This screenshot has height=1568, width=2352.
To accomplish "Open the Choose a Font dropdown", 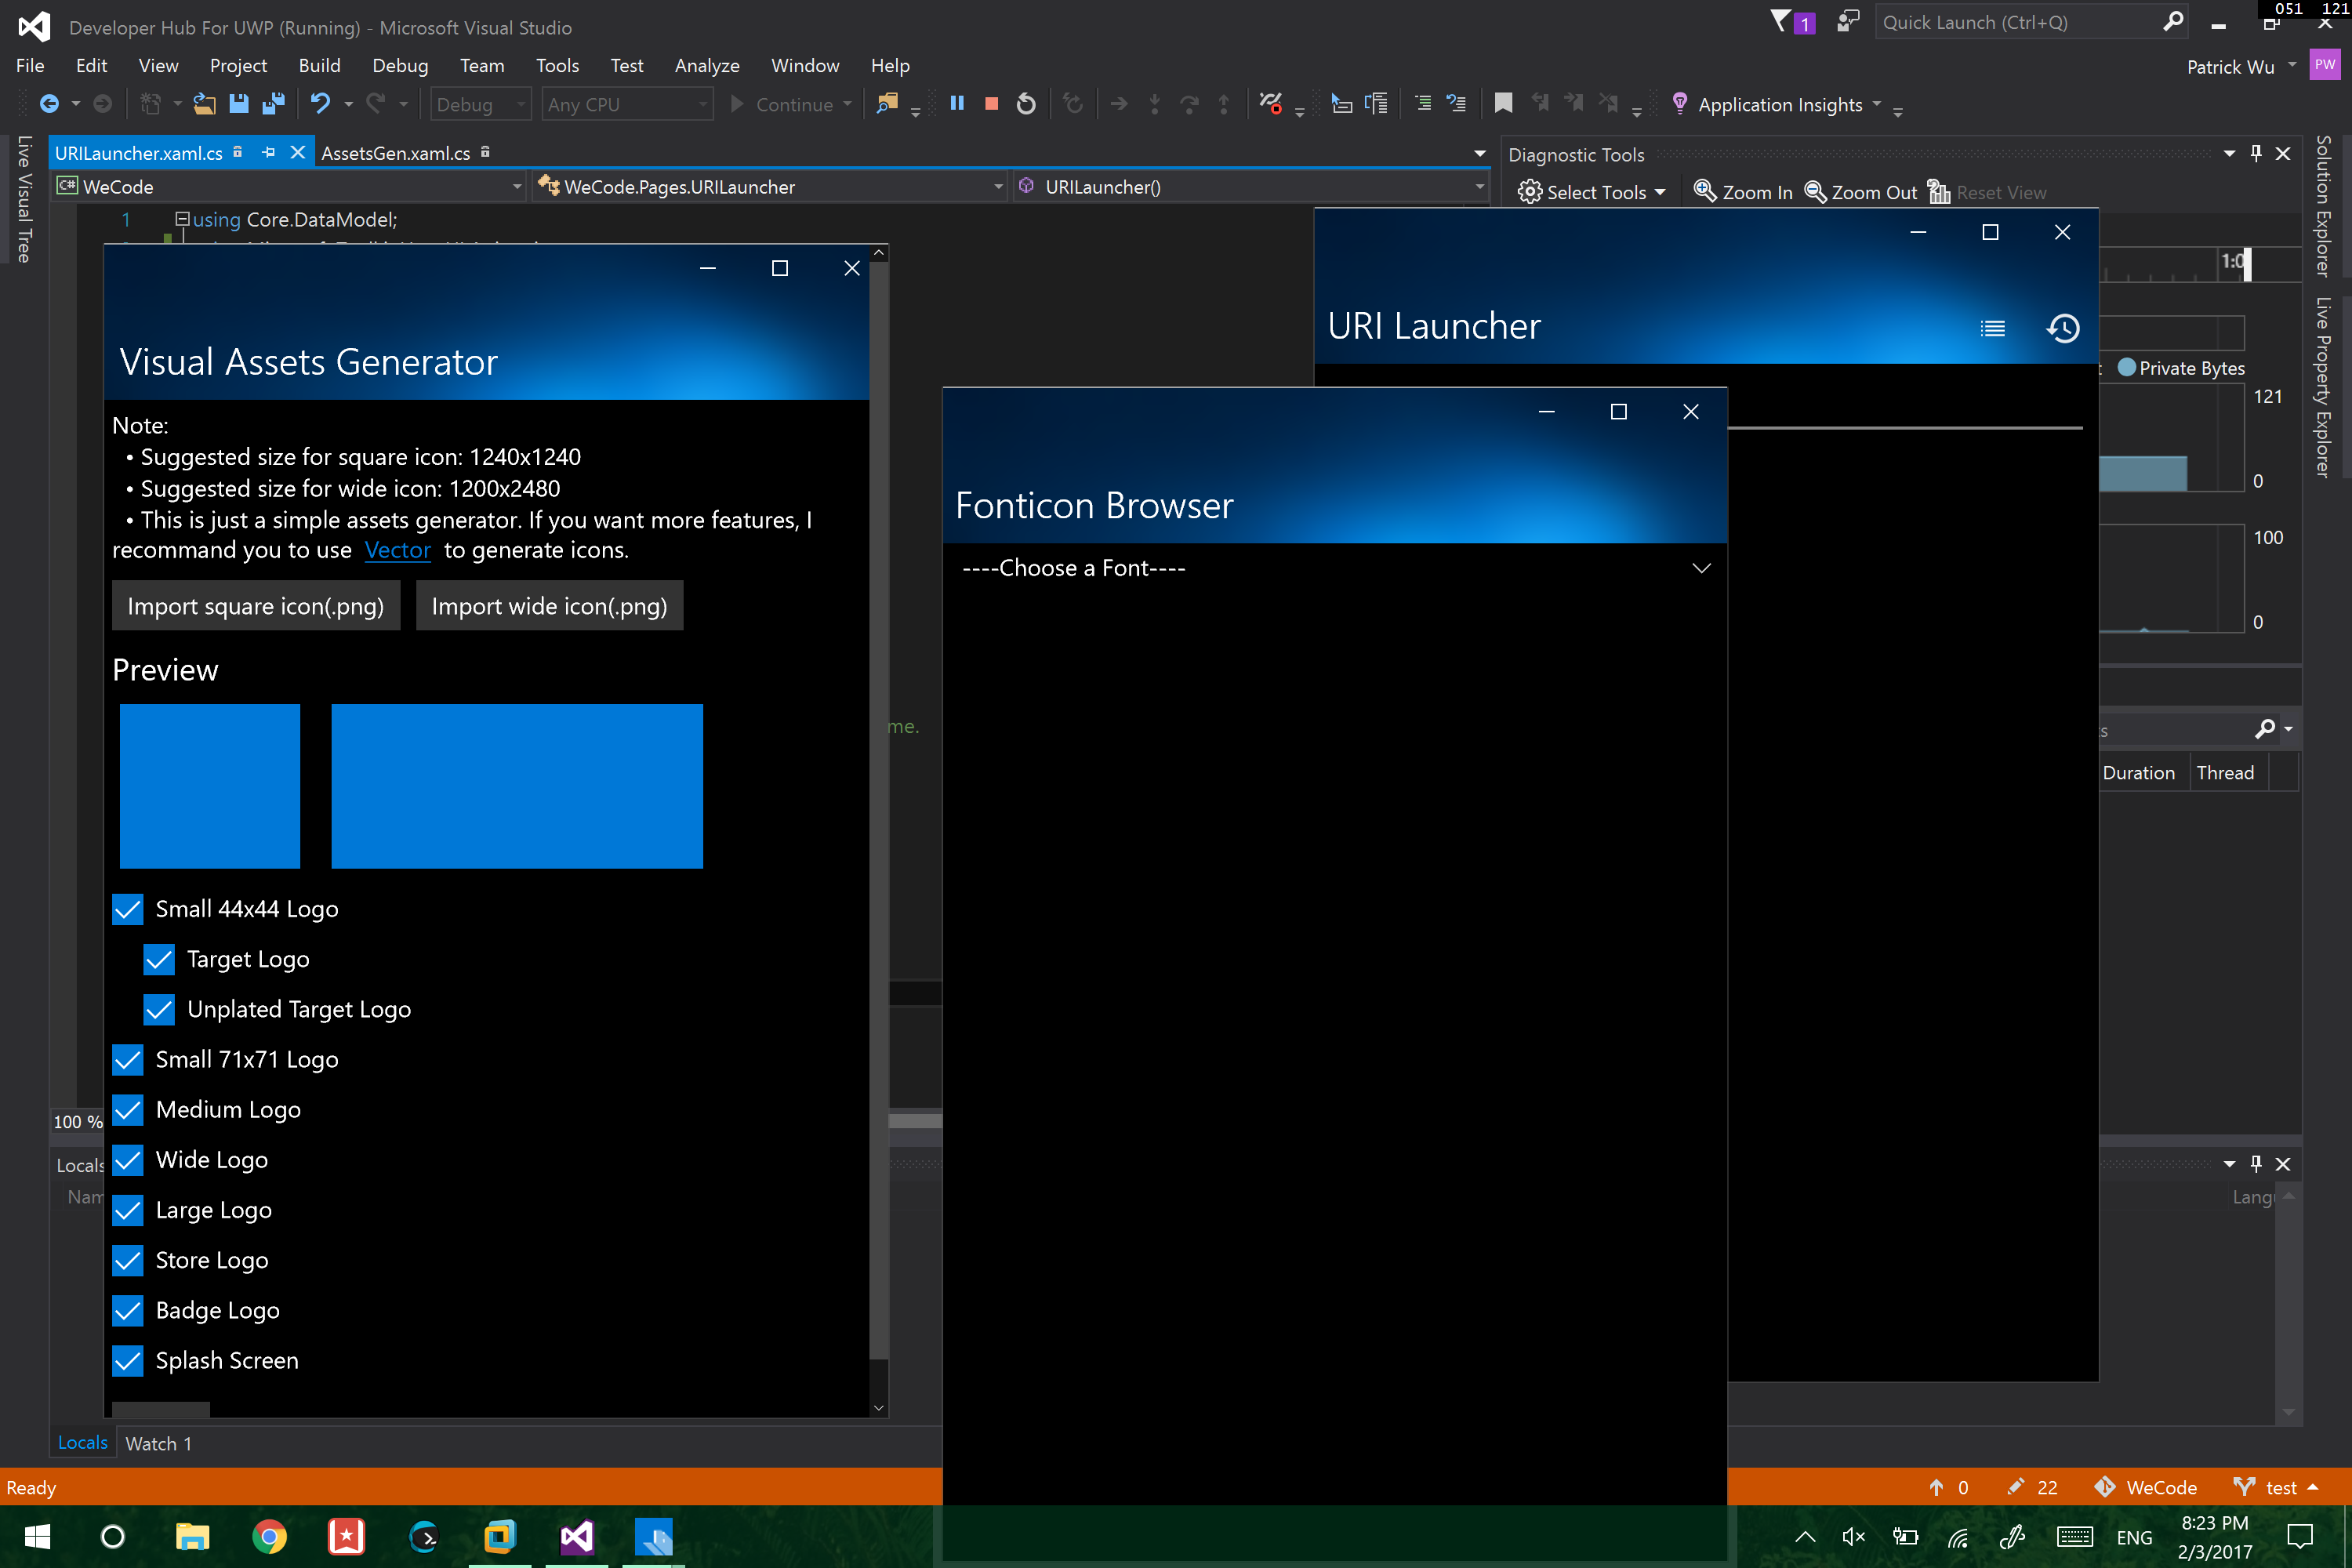I will (1335, 568).
